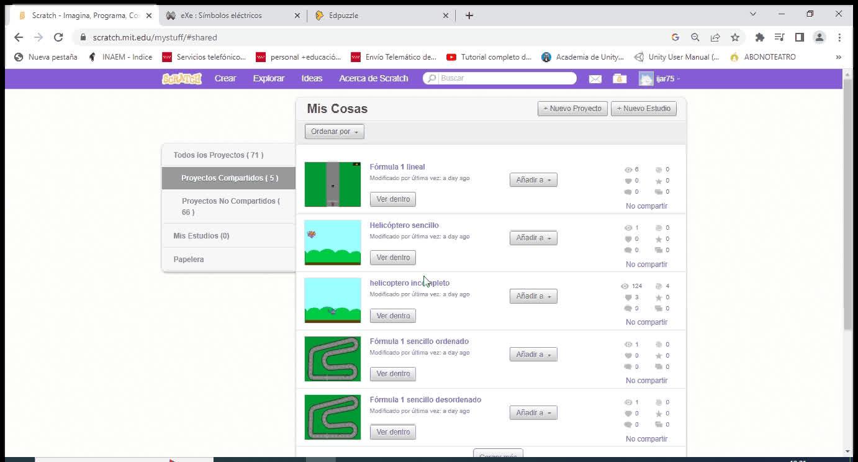Open Mis Estudios (0)

(x=228, y=236)
